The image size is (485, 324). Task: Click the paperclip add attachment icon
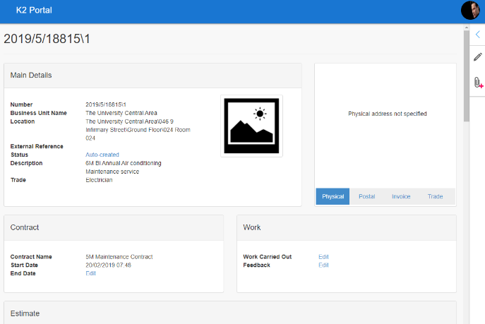478,83
